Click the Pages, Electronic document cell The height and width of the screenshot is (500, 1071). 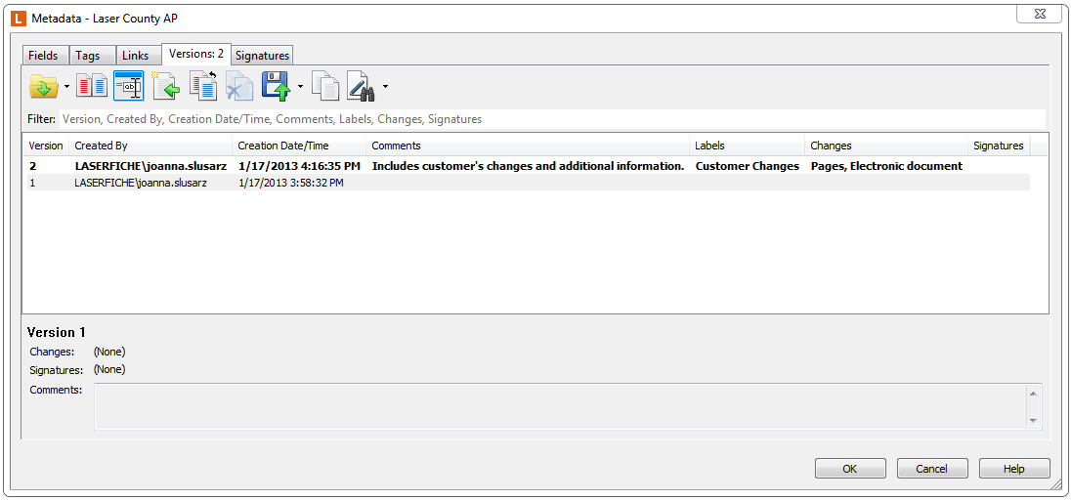tap(886, 166)
